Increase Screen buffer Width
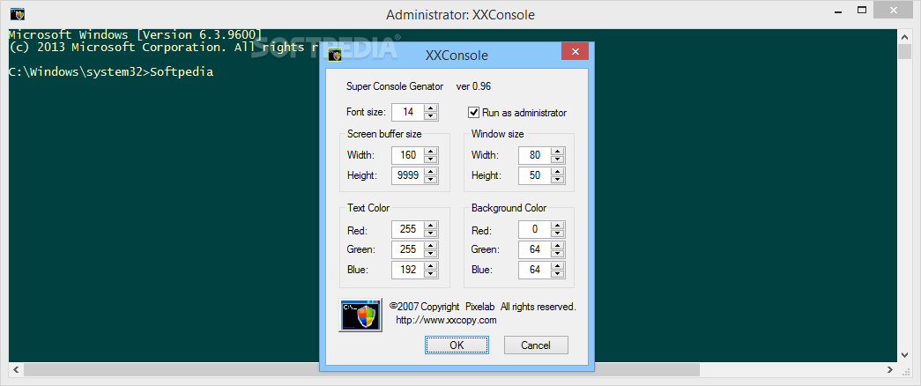 pos(432,152)
